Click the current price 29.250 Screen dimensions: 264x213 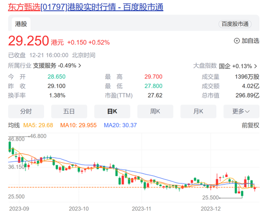[28, 41]
